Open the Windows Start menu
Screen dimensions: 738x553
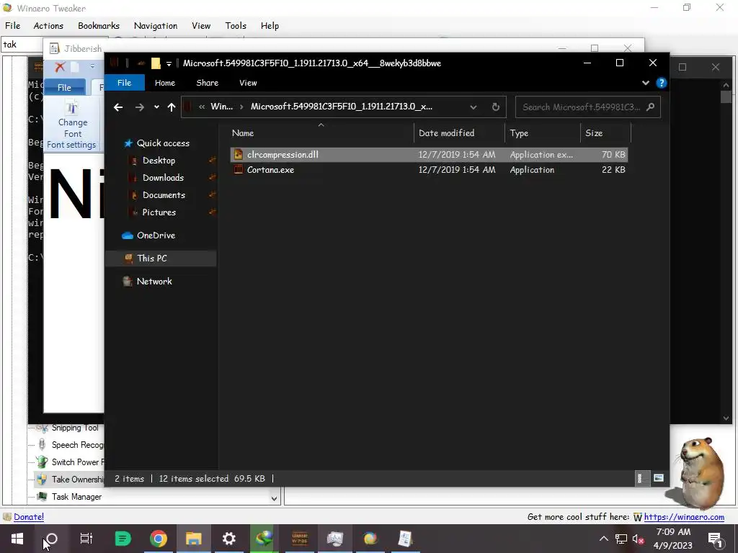click(x=17, y=539)
